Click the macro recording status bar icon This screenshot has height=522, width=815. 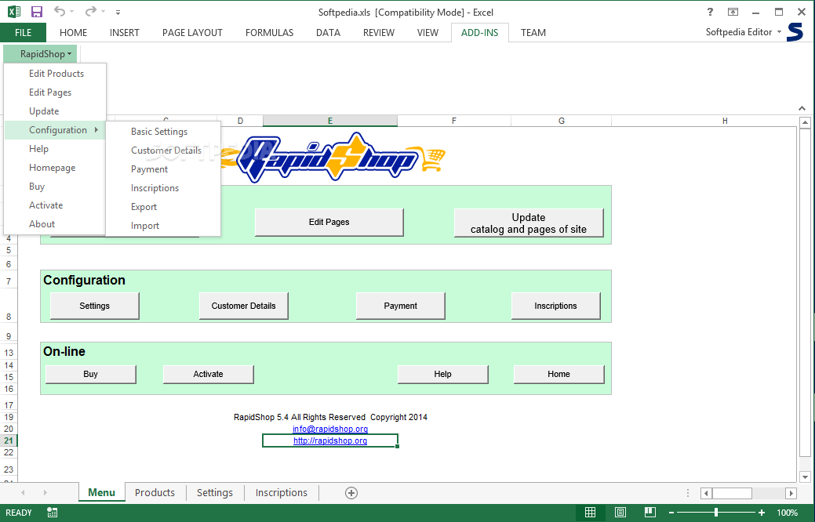click(x=52, y=513)
